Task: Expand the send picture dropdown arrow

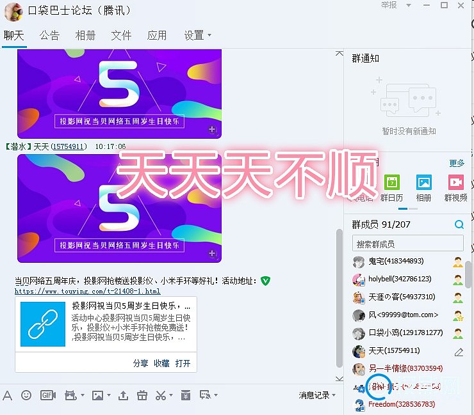Action: tap(109, 395)
